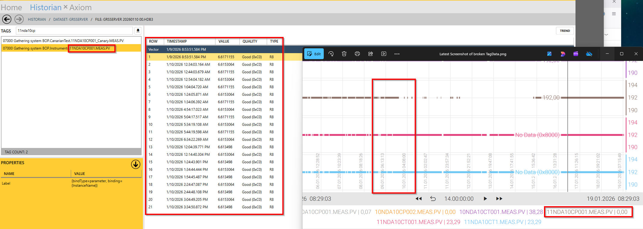This screenshot has width=643, height=229.
Task: Click the download icon beside tag search
Action: tap(138, 30)
